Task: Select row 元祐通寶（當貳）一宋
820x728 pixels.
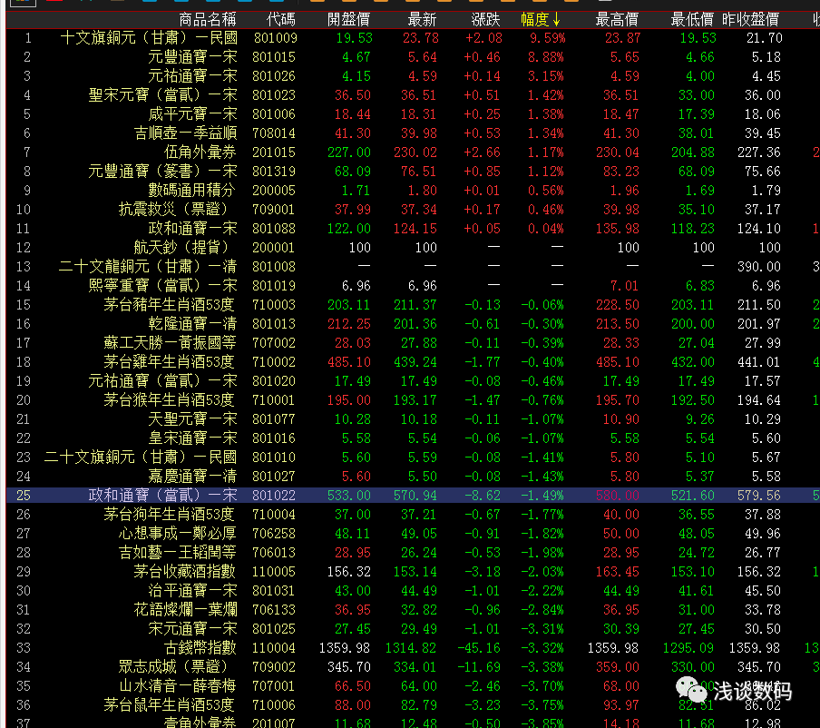Action: point(413,381)
